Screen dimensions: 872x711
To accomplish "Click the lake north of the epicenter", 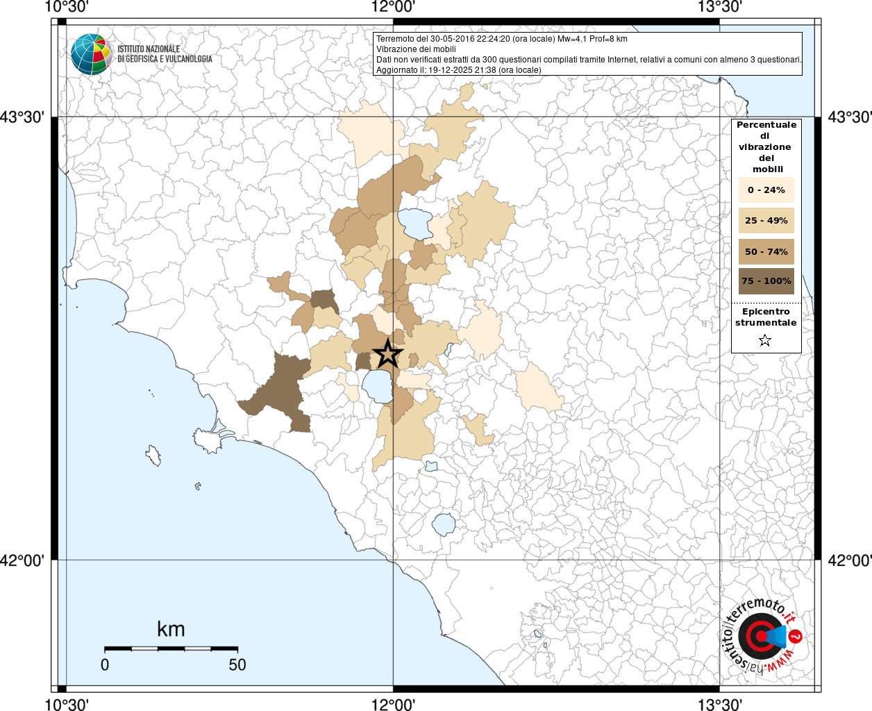I will click(x=414, y=224).
